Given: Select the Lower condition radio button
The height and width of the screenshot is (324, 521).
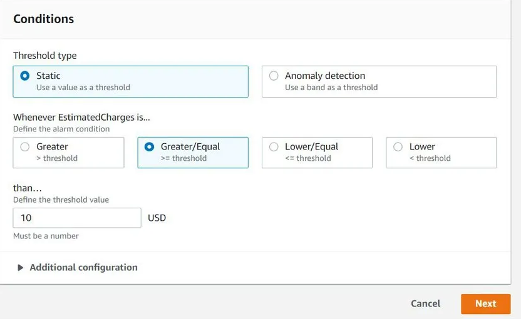Looking at the screenshot, I should tap(398, 147).
